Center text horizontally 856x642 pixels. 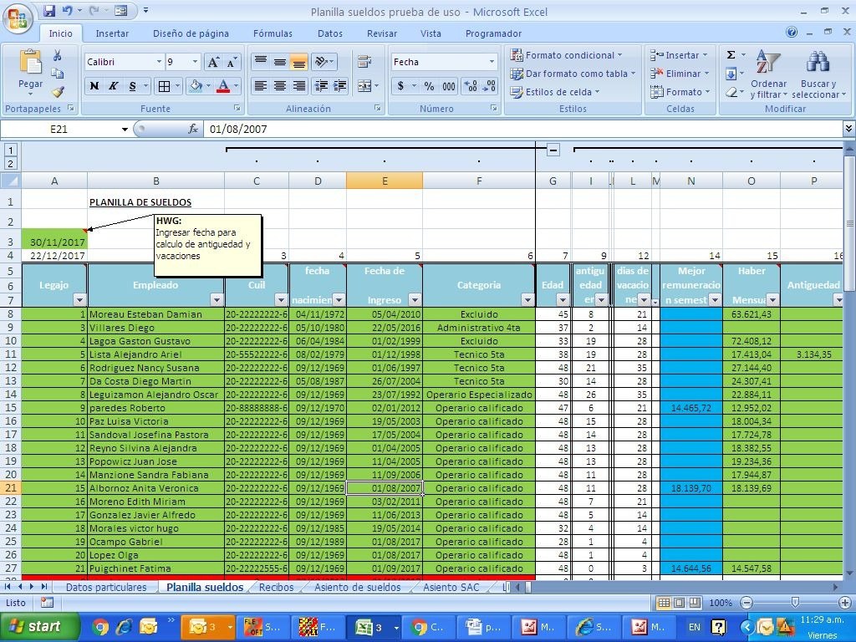(279, 86)
